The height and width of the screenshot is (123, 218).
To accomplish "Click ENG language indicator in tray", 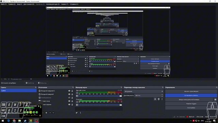I will coord(202,121).
